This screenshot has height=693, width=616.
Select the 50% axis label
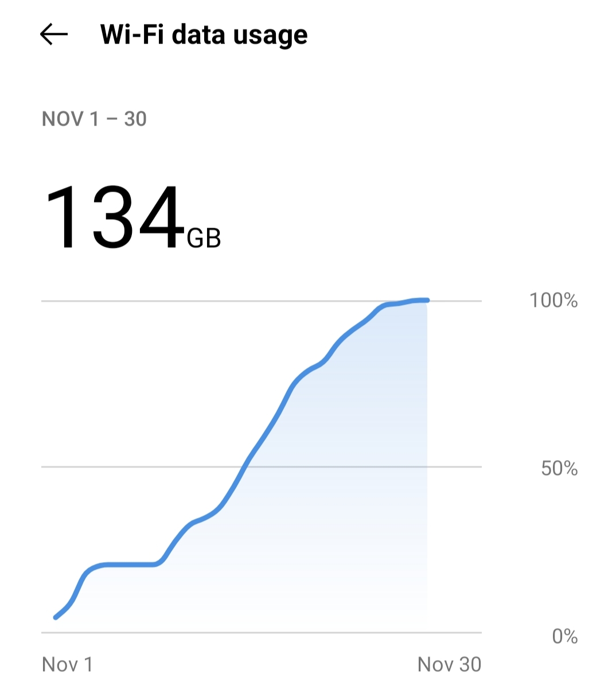(x=559, y=468)
